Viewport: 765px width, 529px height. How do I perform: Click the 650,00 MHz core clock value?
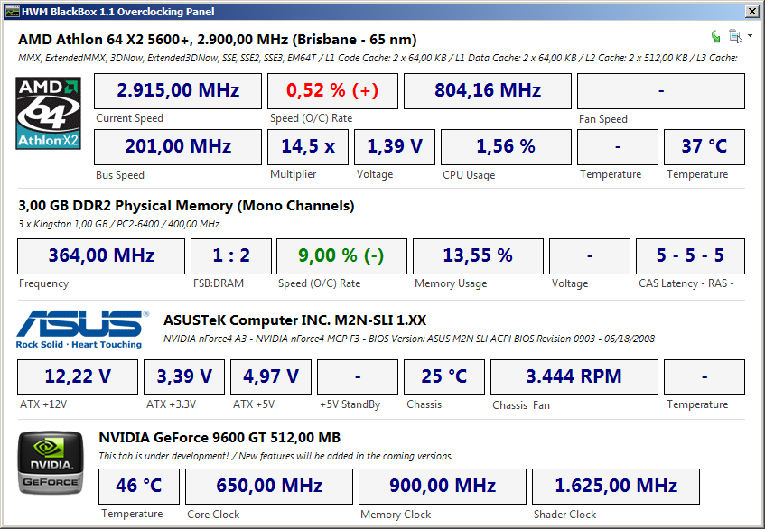coord(269,486)
